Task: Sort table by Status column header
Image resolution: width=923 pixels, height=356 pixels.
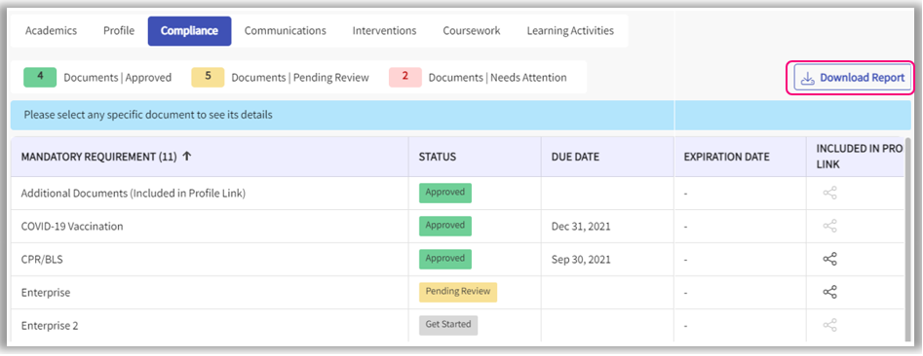Action: pyautogui.click(x=438, y=157)
